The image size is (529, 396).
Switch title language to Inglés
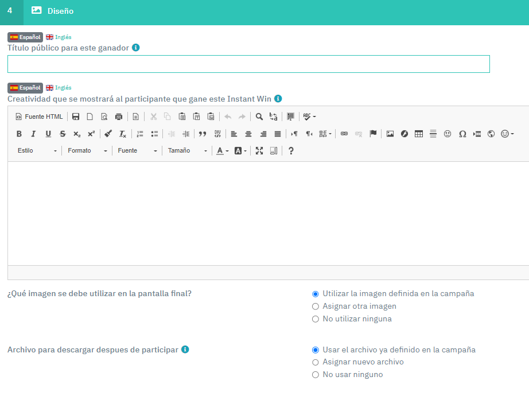[x=59, y=37]
